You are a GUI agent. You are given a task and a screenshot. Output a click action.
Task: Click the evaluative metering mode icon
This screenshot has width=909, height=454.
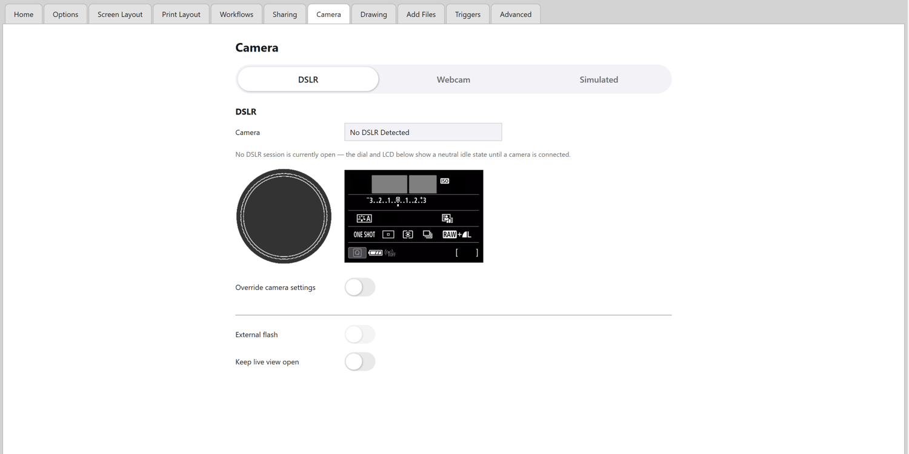pos(408,235)
